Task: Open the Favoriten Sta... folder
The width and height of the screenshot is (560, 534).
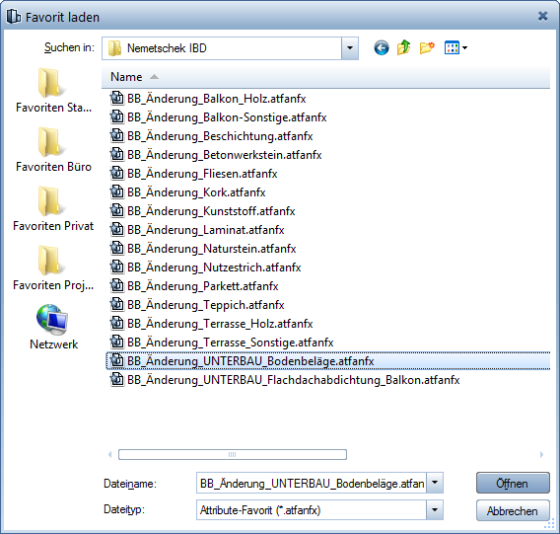Action: (53, 90)
